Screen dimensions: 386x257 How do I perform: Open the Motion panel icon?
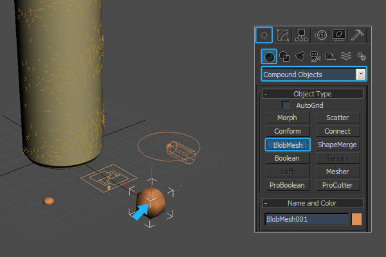coord(321,35)
